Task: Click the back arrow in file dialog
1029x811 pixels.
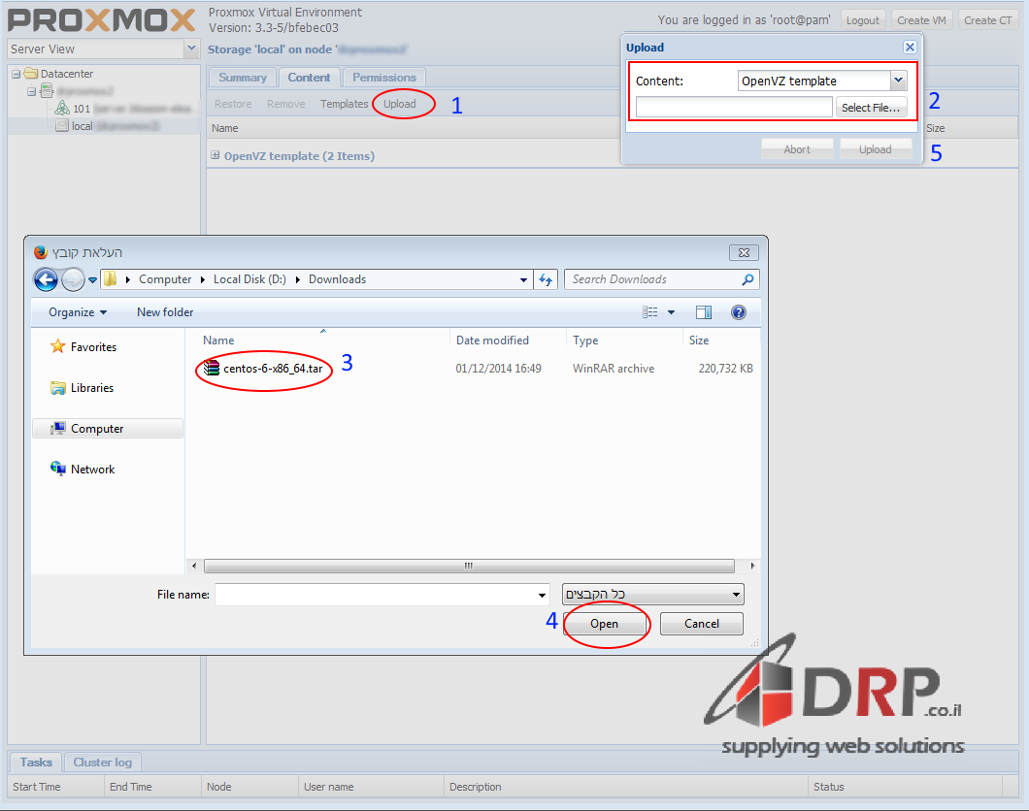Action: [46, 279]
